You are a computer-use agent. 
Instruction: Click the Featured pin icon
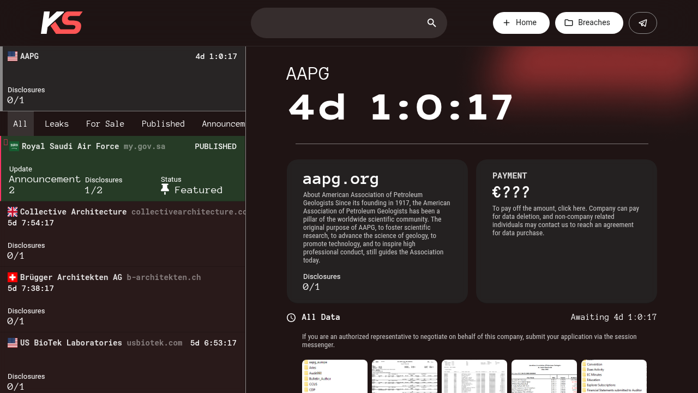(165, 189)
